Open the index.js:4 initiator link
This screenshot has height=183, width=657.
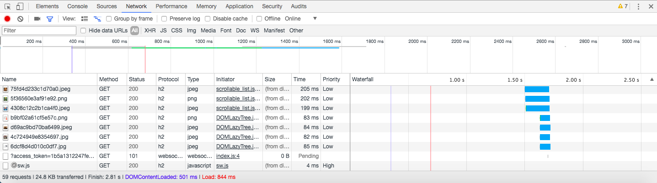click(x=228, y=156)
